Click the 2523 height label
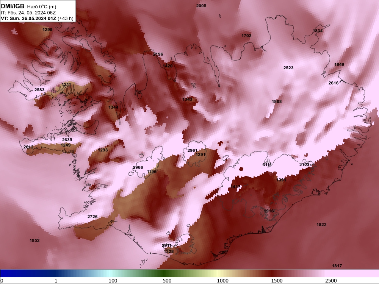379x284 pixels. pyautogui.click(x=288, y=68)
